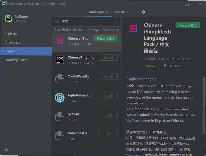Install the ChinesePinyin plugin
This screenshot has height=156, width=206.
[108, 57]
